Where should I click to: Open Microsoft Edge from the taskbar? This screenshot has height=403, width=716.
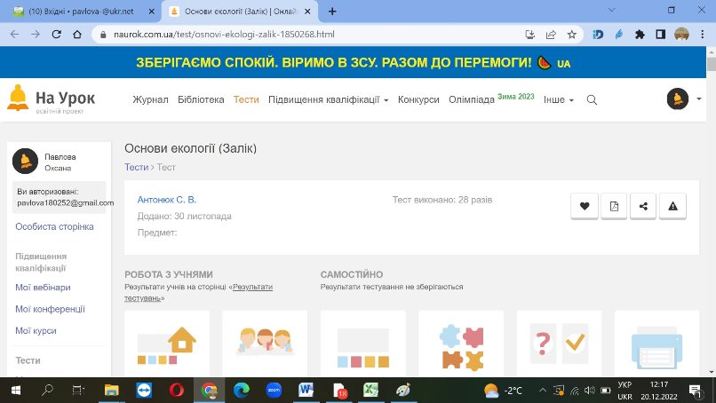click(242, 391)
